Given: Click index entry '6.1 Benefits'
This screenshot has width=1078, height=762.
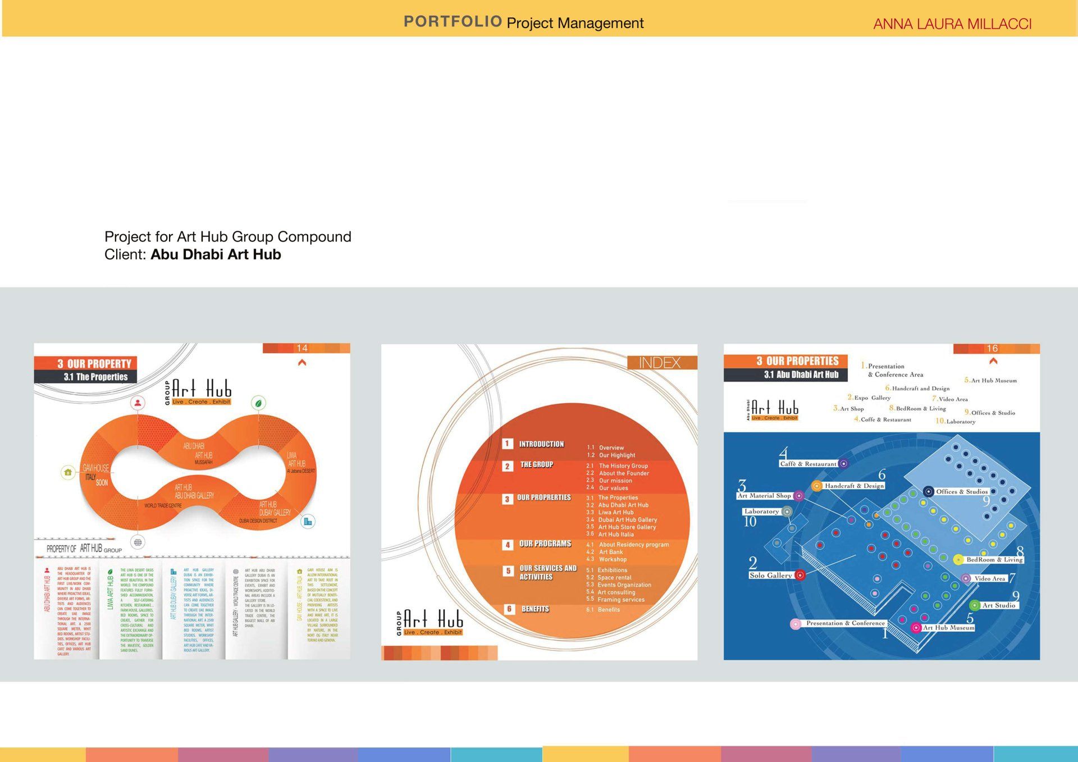Looking at the screenshot, I should coord(603,610).
